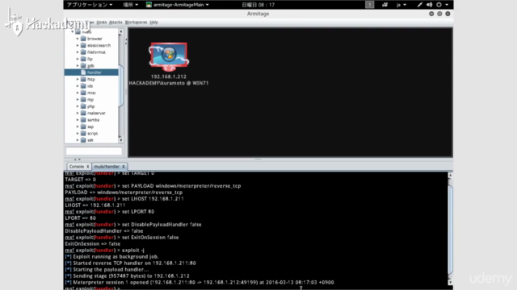Expand the http tree node
517x290 pixels.
click(78, 79)
